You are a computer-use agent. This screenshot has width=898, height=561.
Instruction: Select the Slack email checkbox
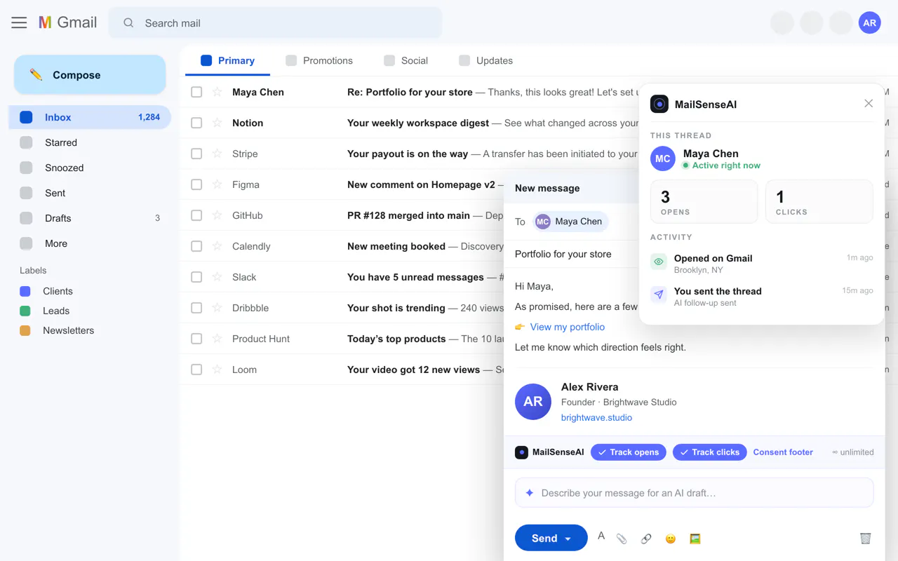pos(196,277)
